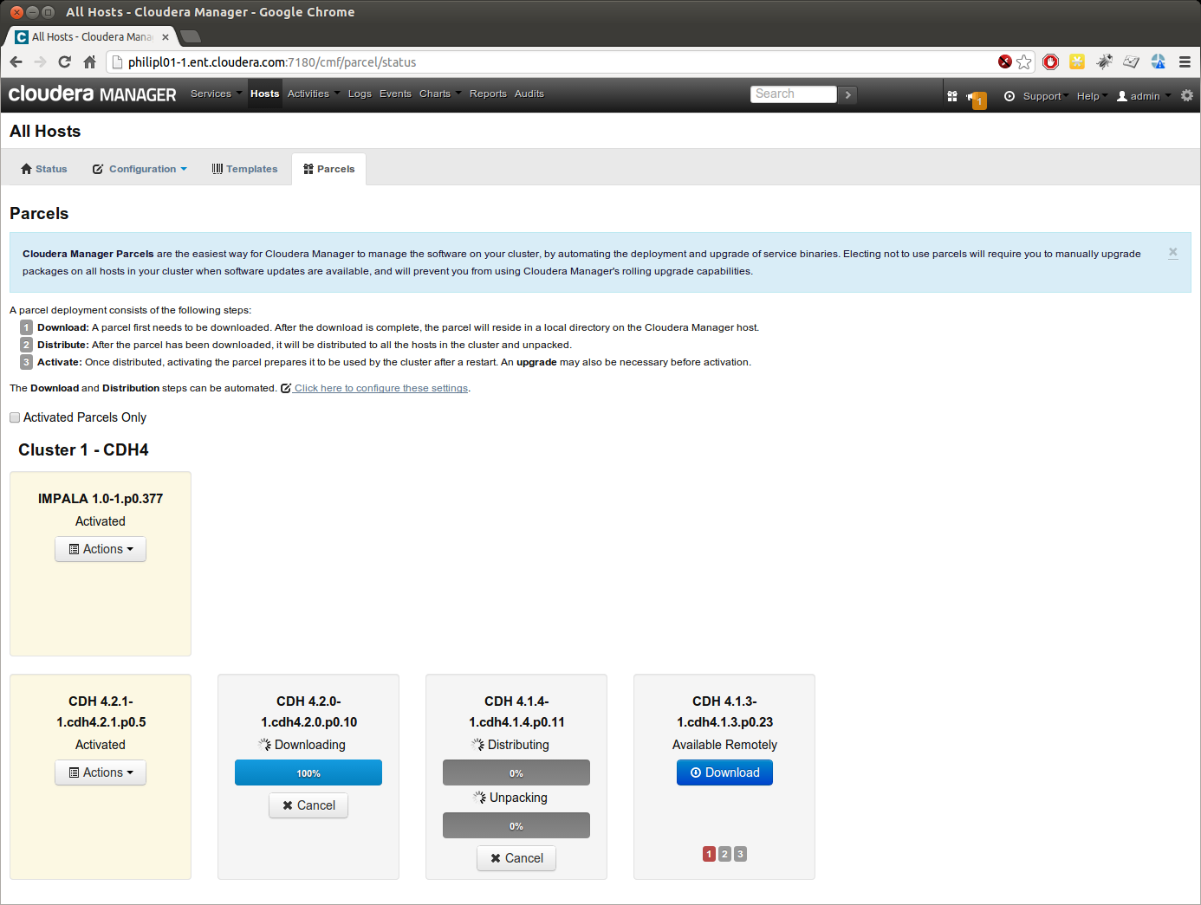Open the megaphone notifications with badge 1

(977, 99)
